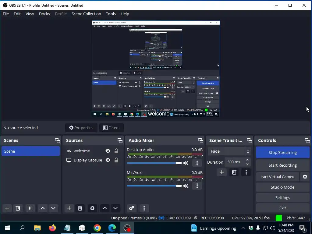Open Chrome from the taskbar
312x234 pixels.
(97, 228)
